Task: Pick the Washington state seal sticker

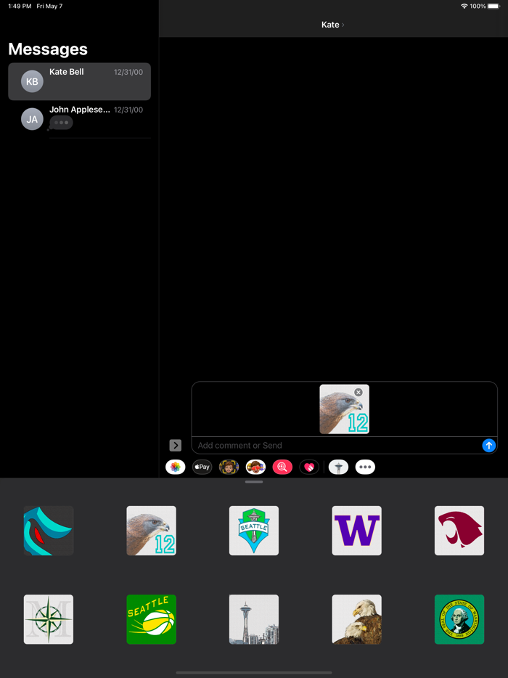Action: pos(459,619)
